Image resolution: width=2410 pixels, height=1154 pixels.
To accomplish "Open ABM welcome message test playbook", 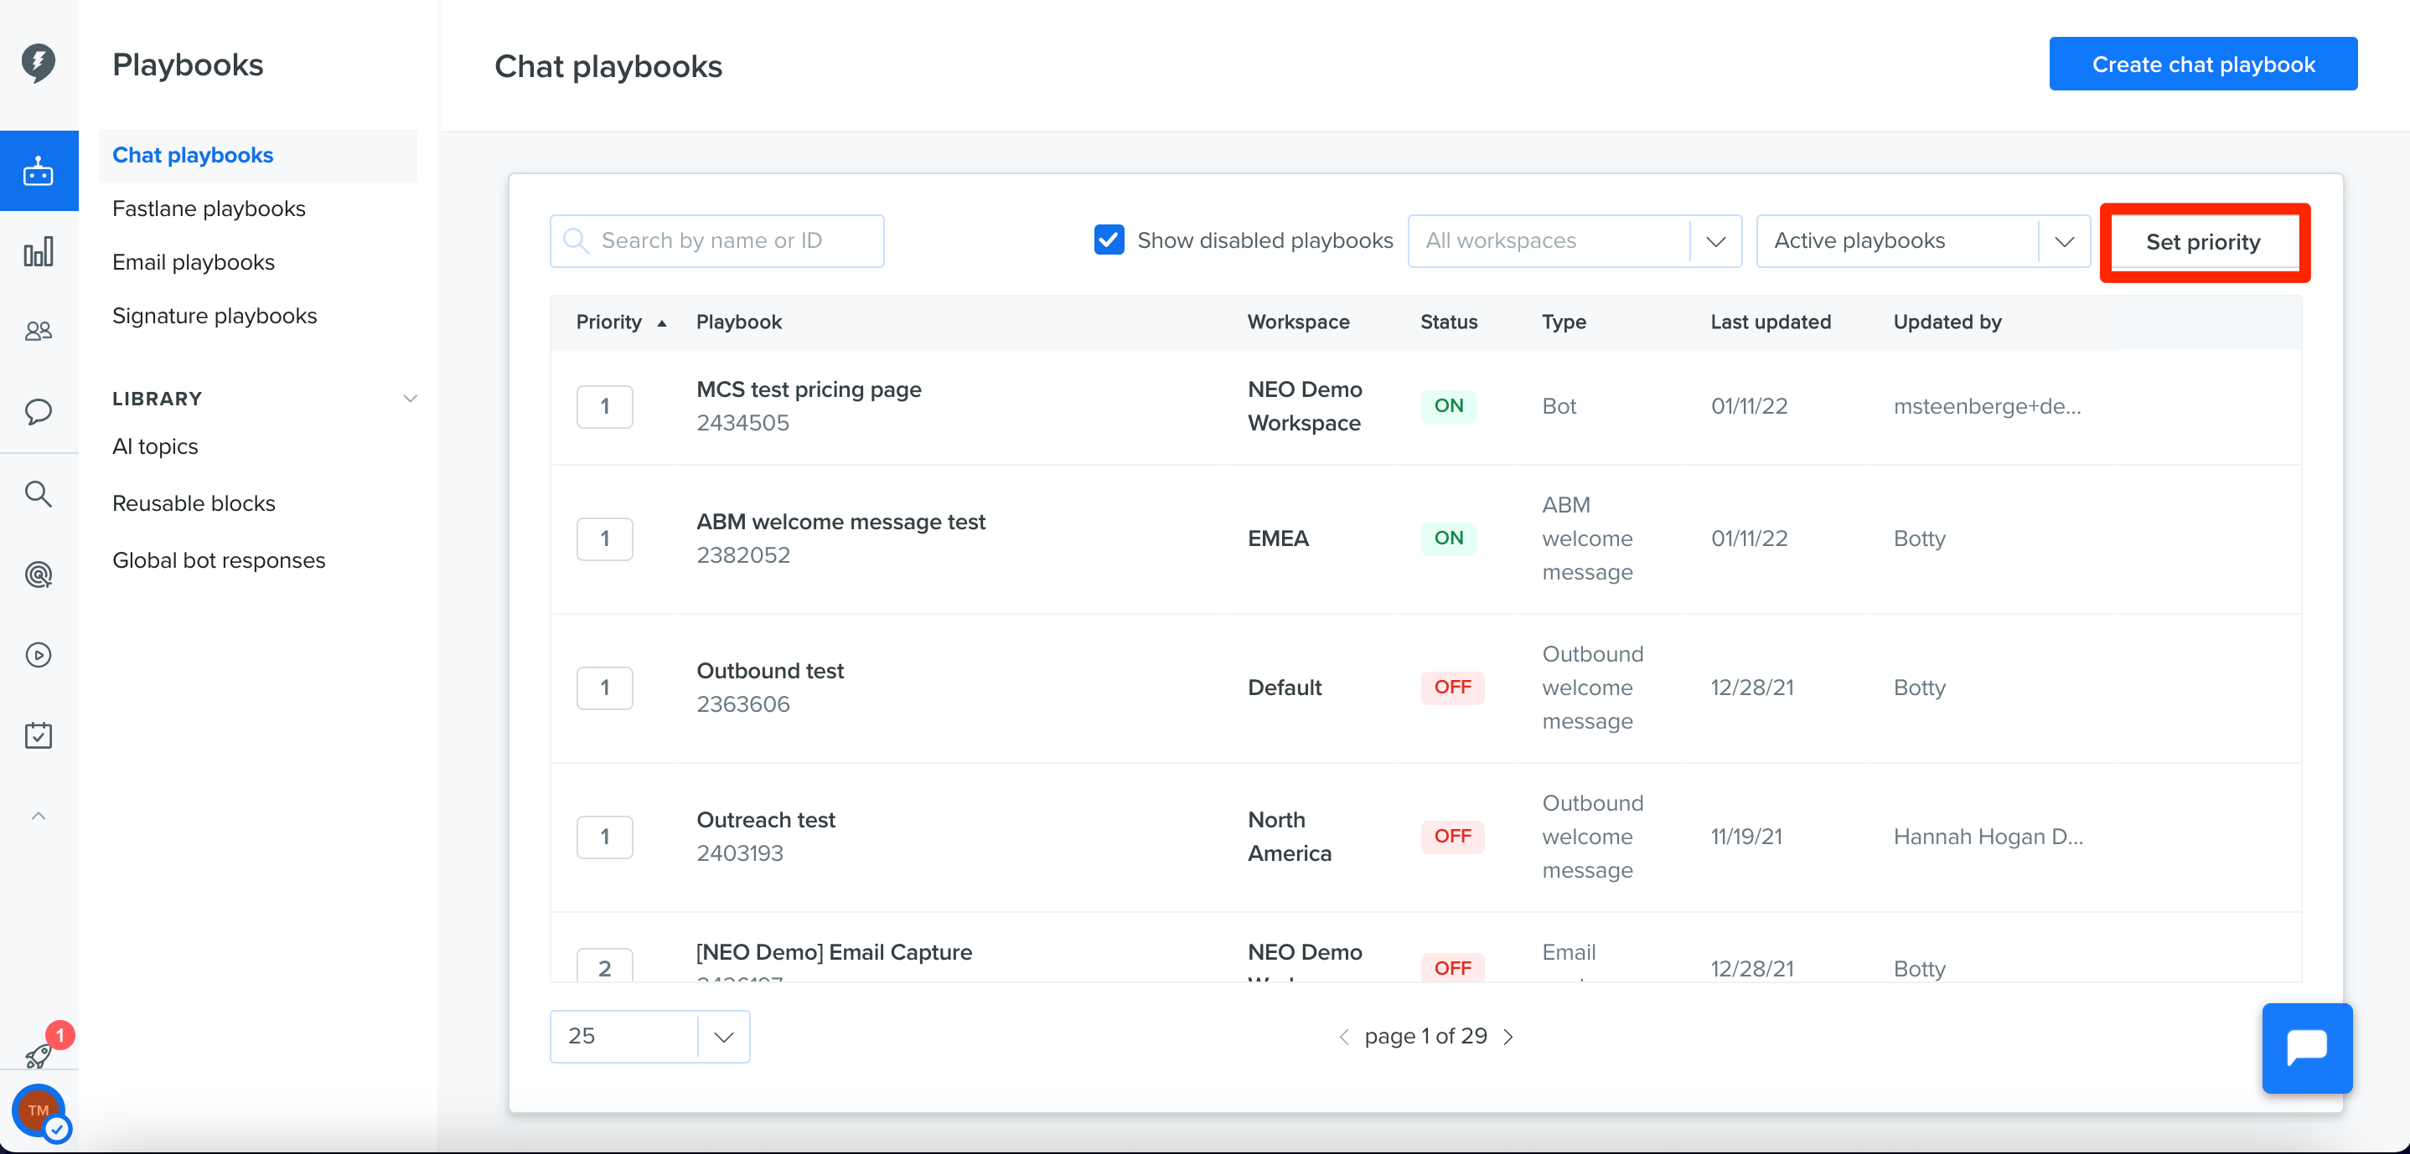I will [841, 522].
